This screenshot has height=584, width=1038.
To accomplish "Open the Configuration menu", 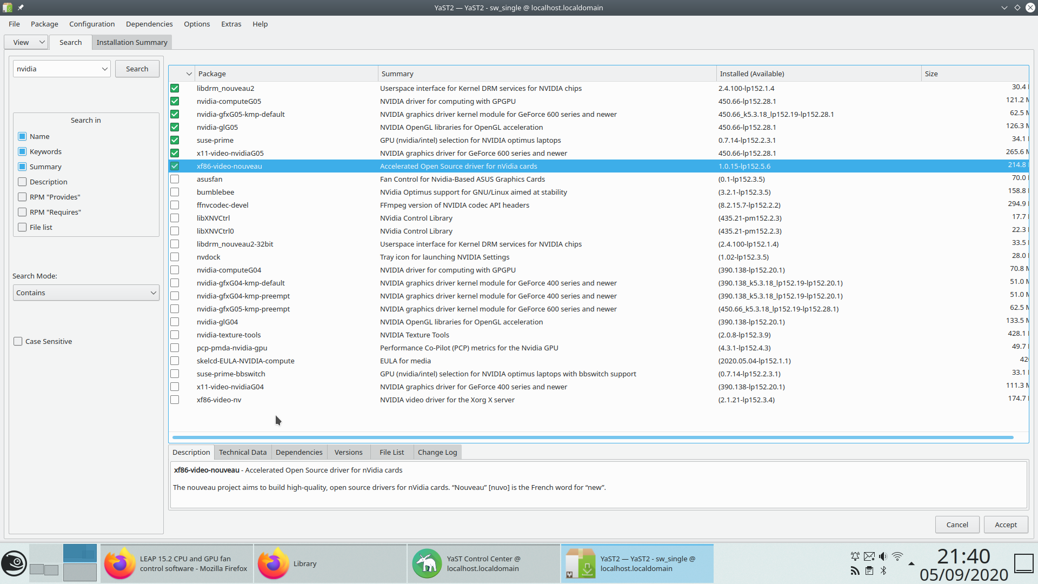I will coord(92,24).
